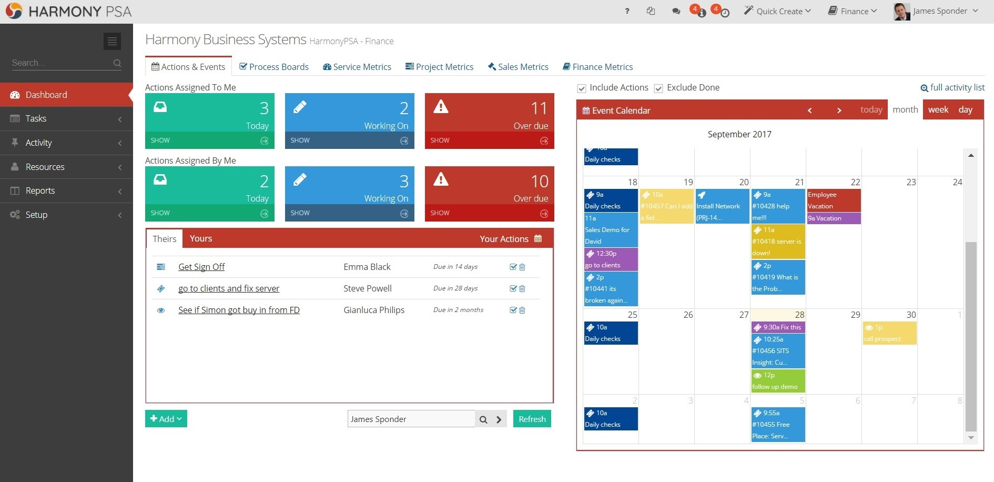This screenshot has height=482, width=994.
Task: Click arrow icon on Over due 11 card
Action: tap(544, 141)
